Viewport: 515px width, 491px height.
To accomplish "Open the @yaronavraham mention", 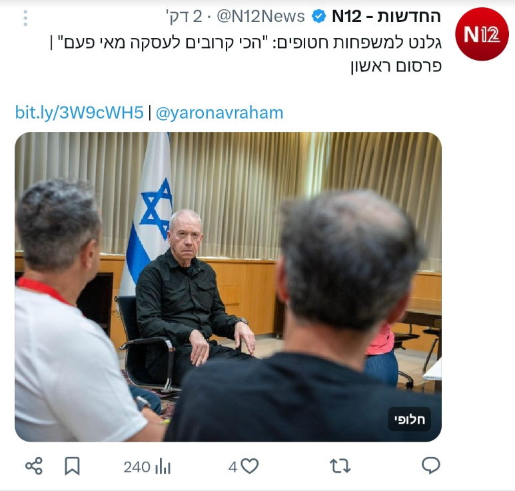I will pos(219,113).
